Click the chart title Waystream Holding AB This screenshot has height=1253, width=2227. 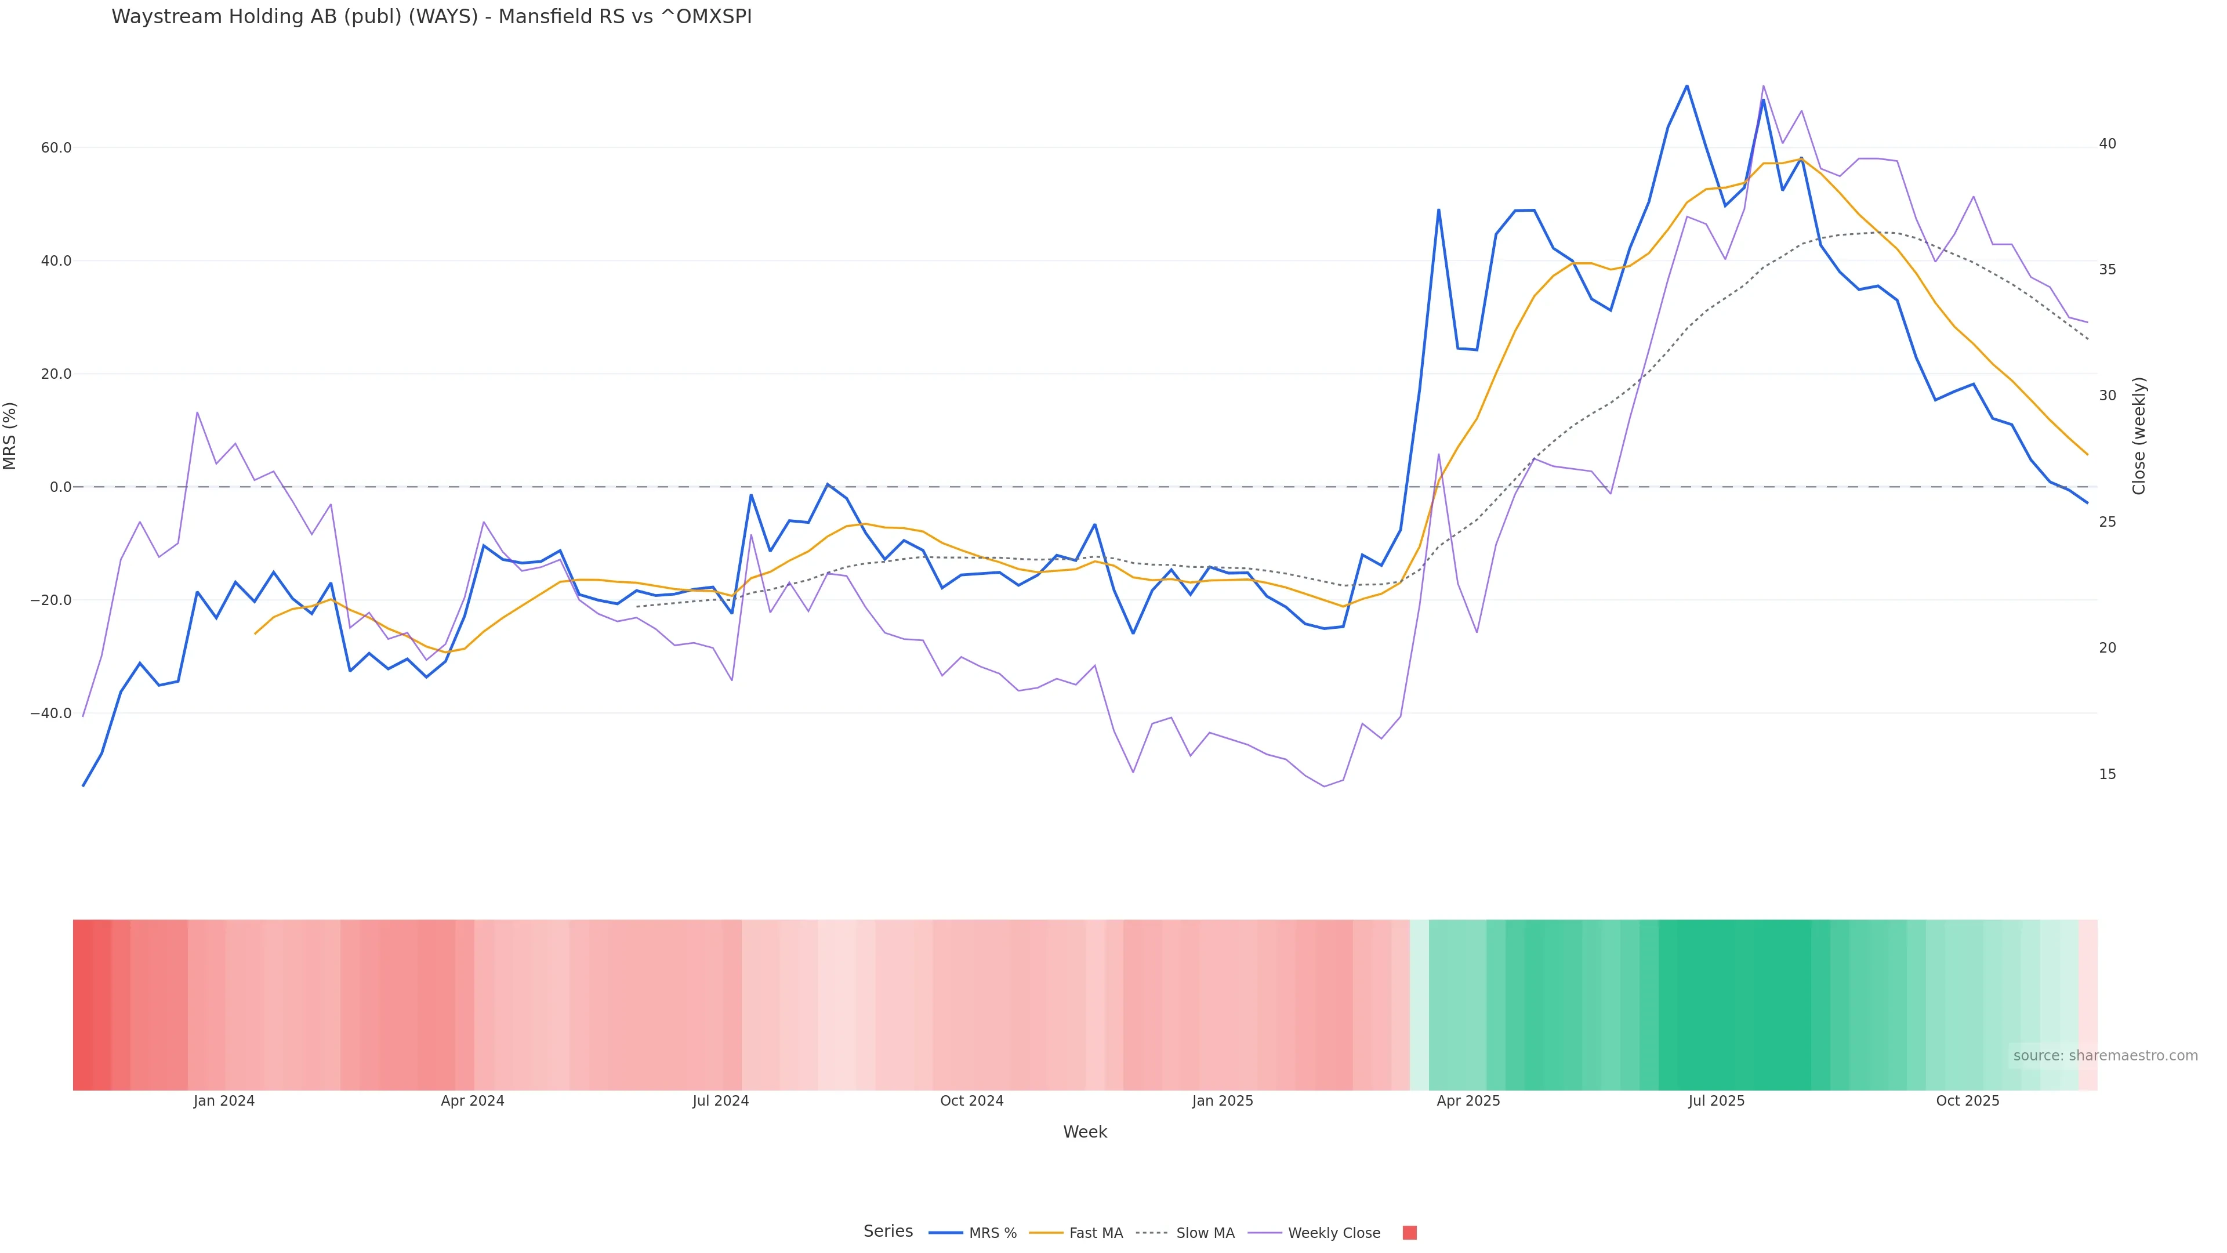pos(431,17)
